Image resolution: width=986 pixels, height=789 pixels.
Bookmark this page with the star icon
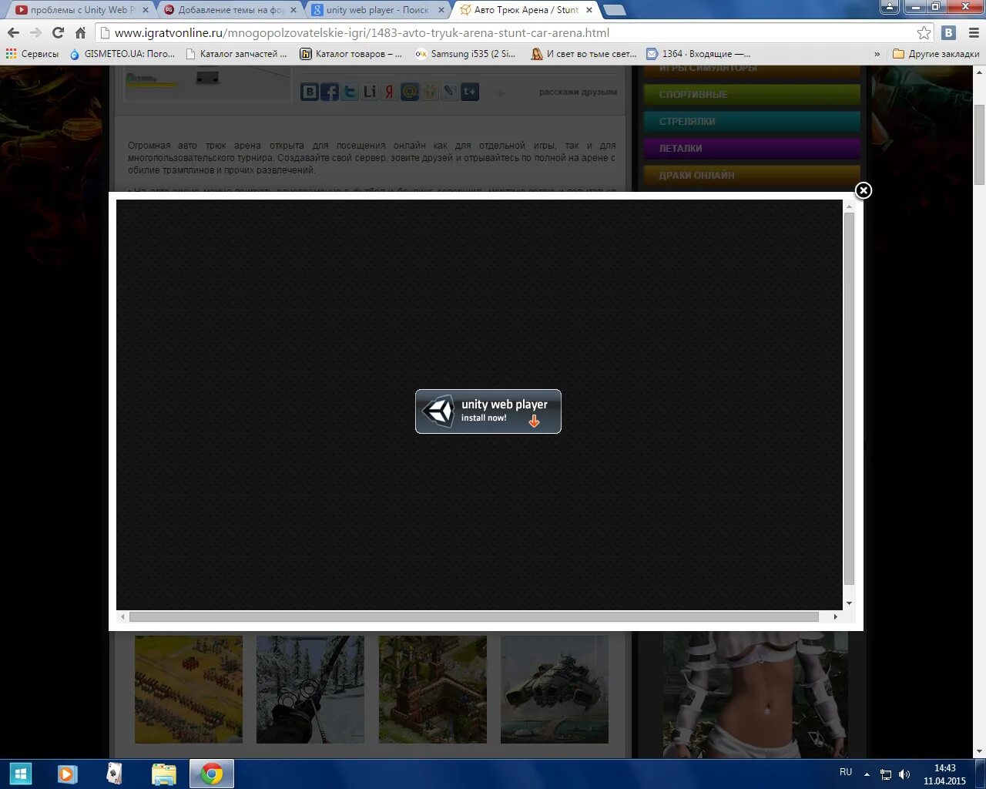tap(924, 32)
